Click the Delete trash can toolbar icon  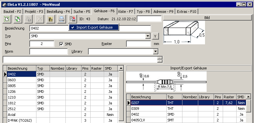[51, 19]
